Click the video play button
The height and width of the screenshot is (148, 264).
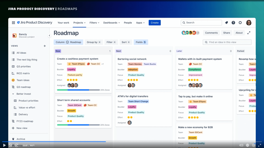click(4, 145)
